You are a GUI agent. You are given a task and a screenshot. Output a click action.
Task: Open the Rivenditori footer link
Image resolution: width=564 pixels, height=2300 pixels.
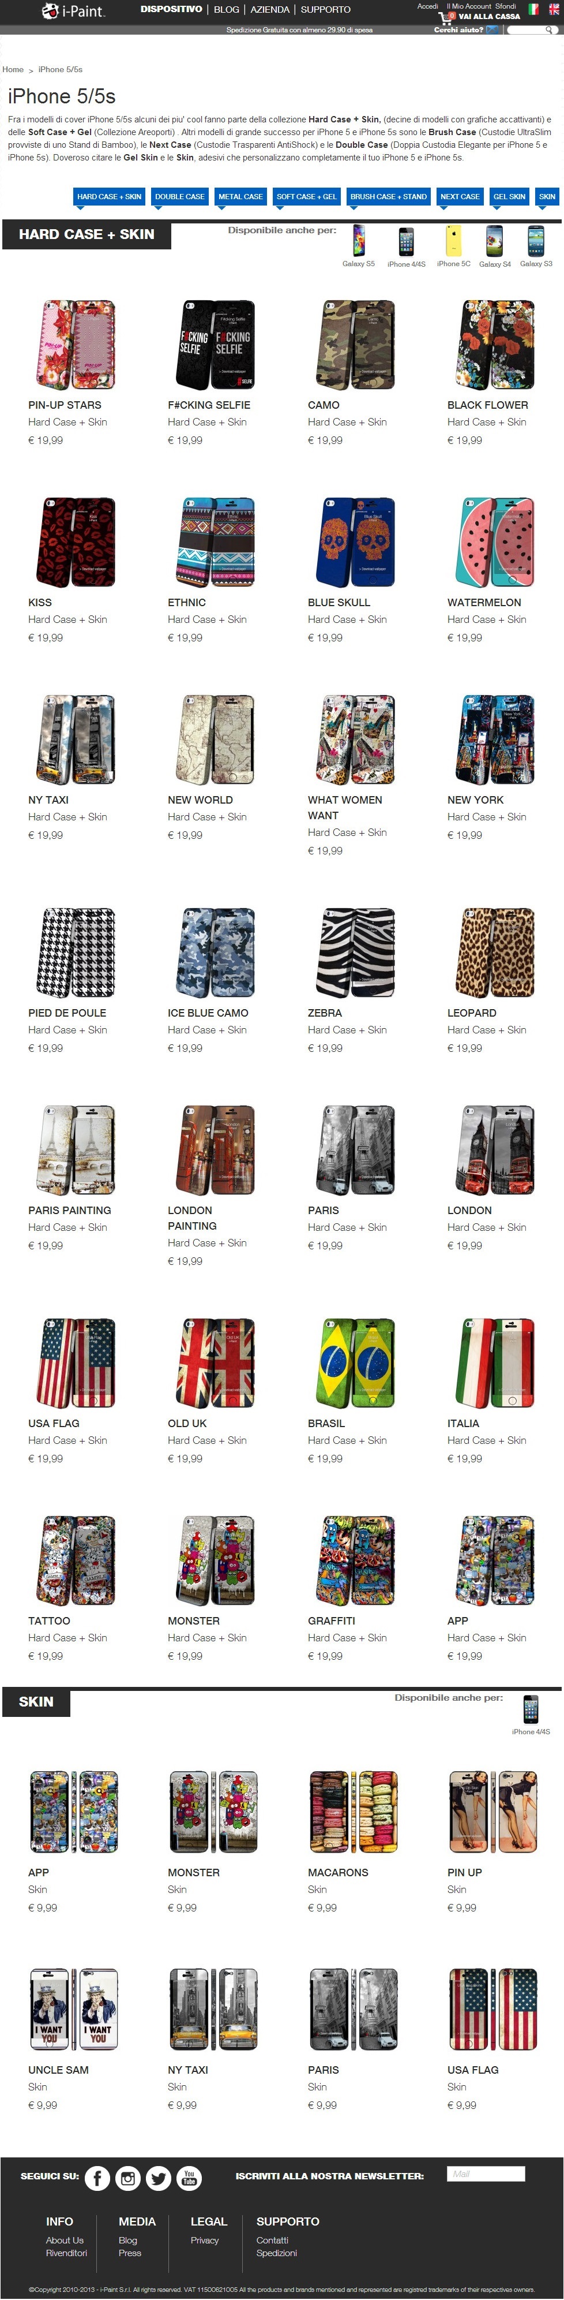[66, 2252]
